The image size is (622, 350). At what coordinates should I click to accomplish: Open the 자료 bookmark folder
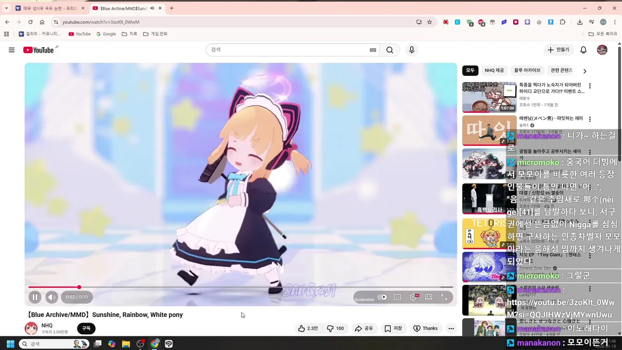click(x=130, y=34)
